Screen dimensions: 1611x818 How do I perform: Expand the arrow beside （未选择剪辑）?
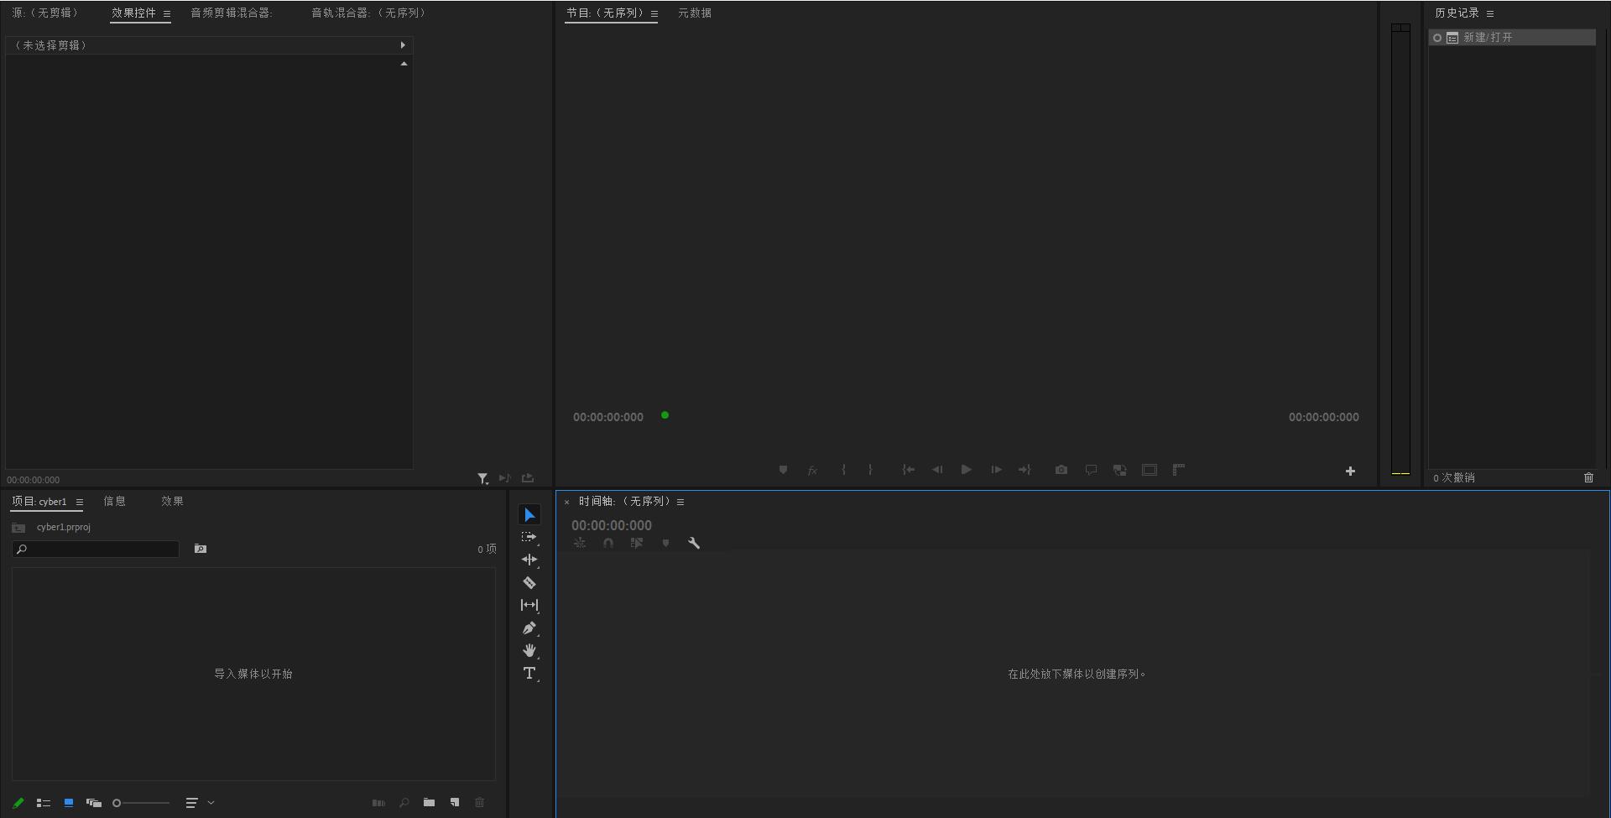pyautogui.click(x=403, y=45)
